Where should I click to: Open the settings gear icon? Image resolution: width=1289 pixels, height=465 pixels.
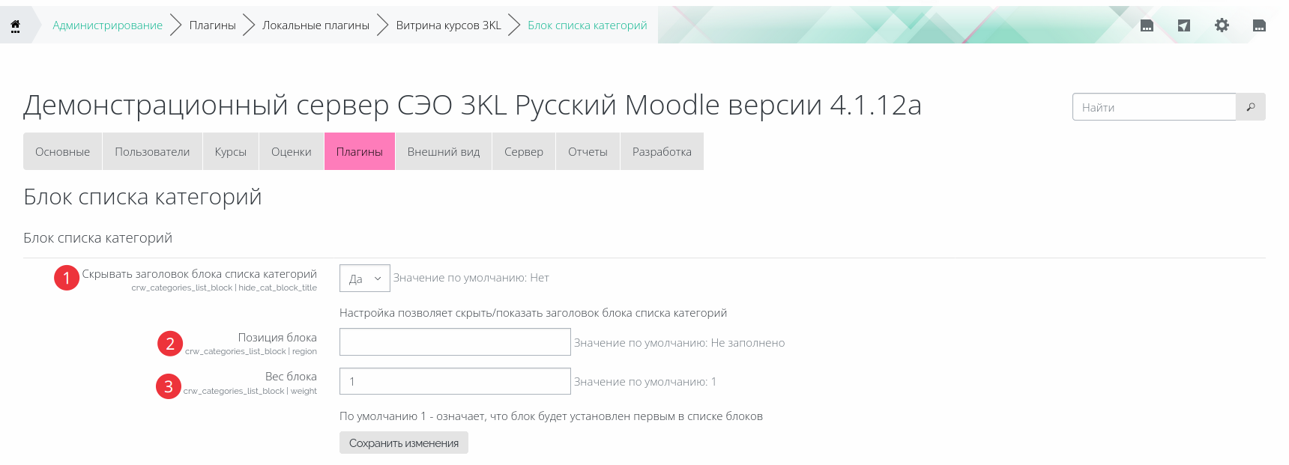click(1222, 25)
